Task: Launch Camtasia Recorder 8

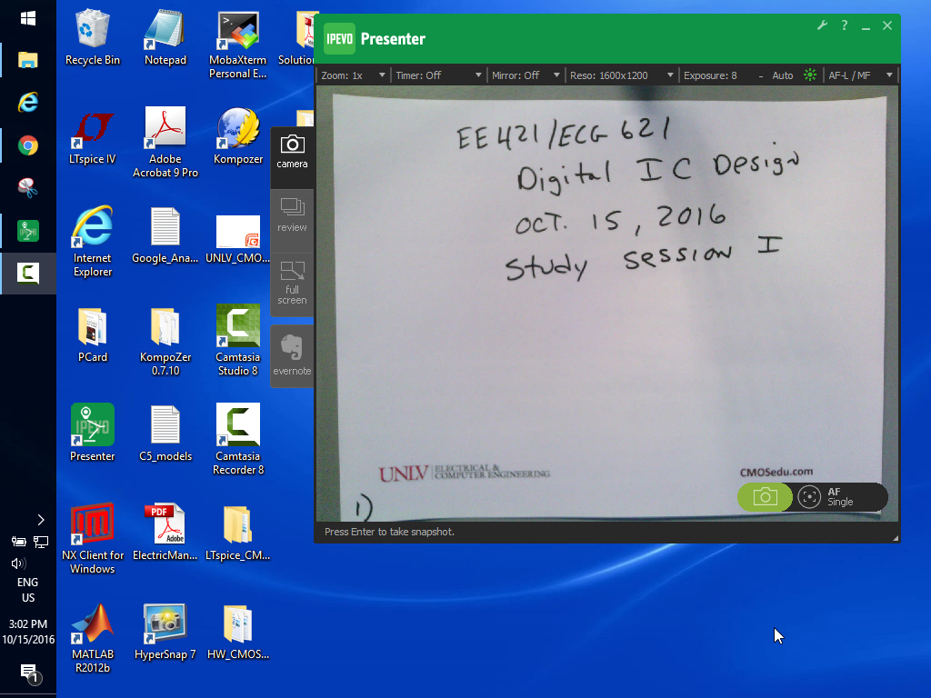Action: tap(237, 439)
